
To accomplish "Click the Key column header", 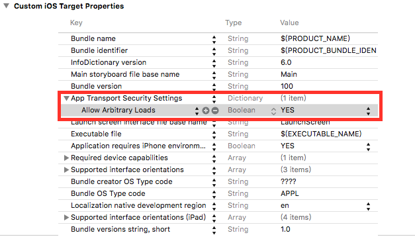I will click(76, 23).
